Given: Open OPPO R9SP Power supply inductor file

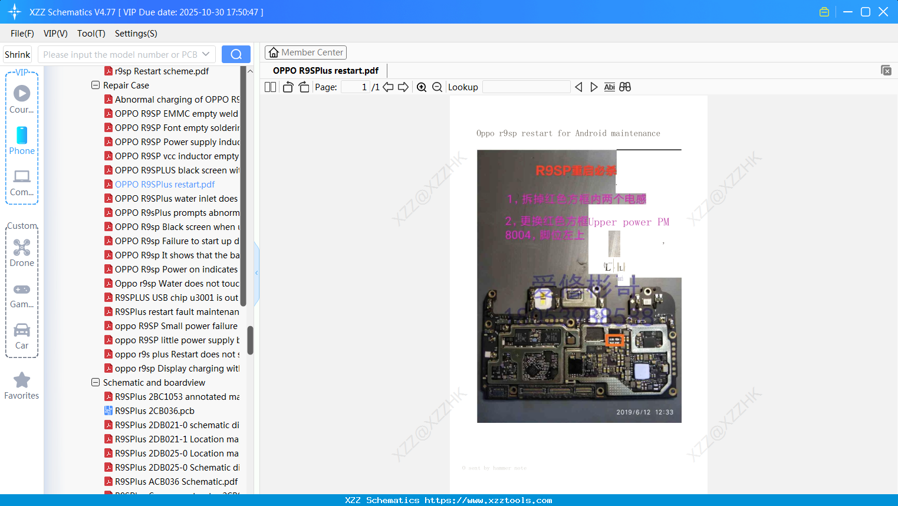Looking at the screenshot, I should coord(172,142).
